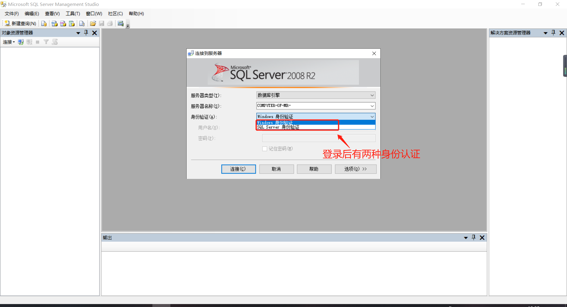Enable the 记住密码 checkbox
This screenshot has width=567, height=307.
265,149
